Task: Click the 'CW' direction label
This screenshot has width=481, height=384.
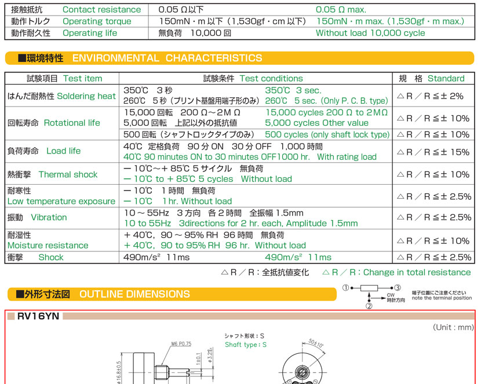Action: tap(391, 295)
